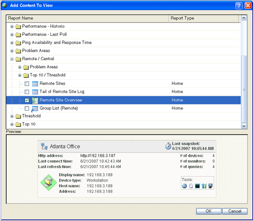This screenshot has width=254, height=221.
Task: Expand the Top 10 / Threshold node
Action: 20,75
